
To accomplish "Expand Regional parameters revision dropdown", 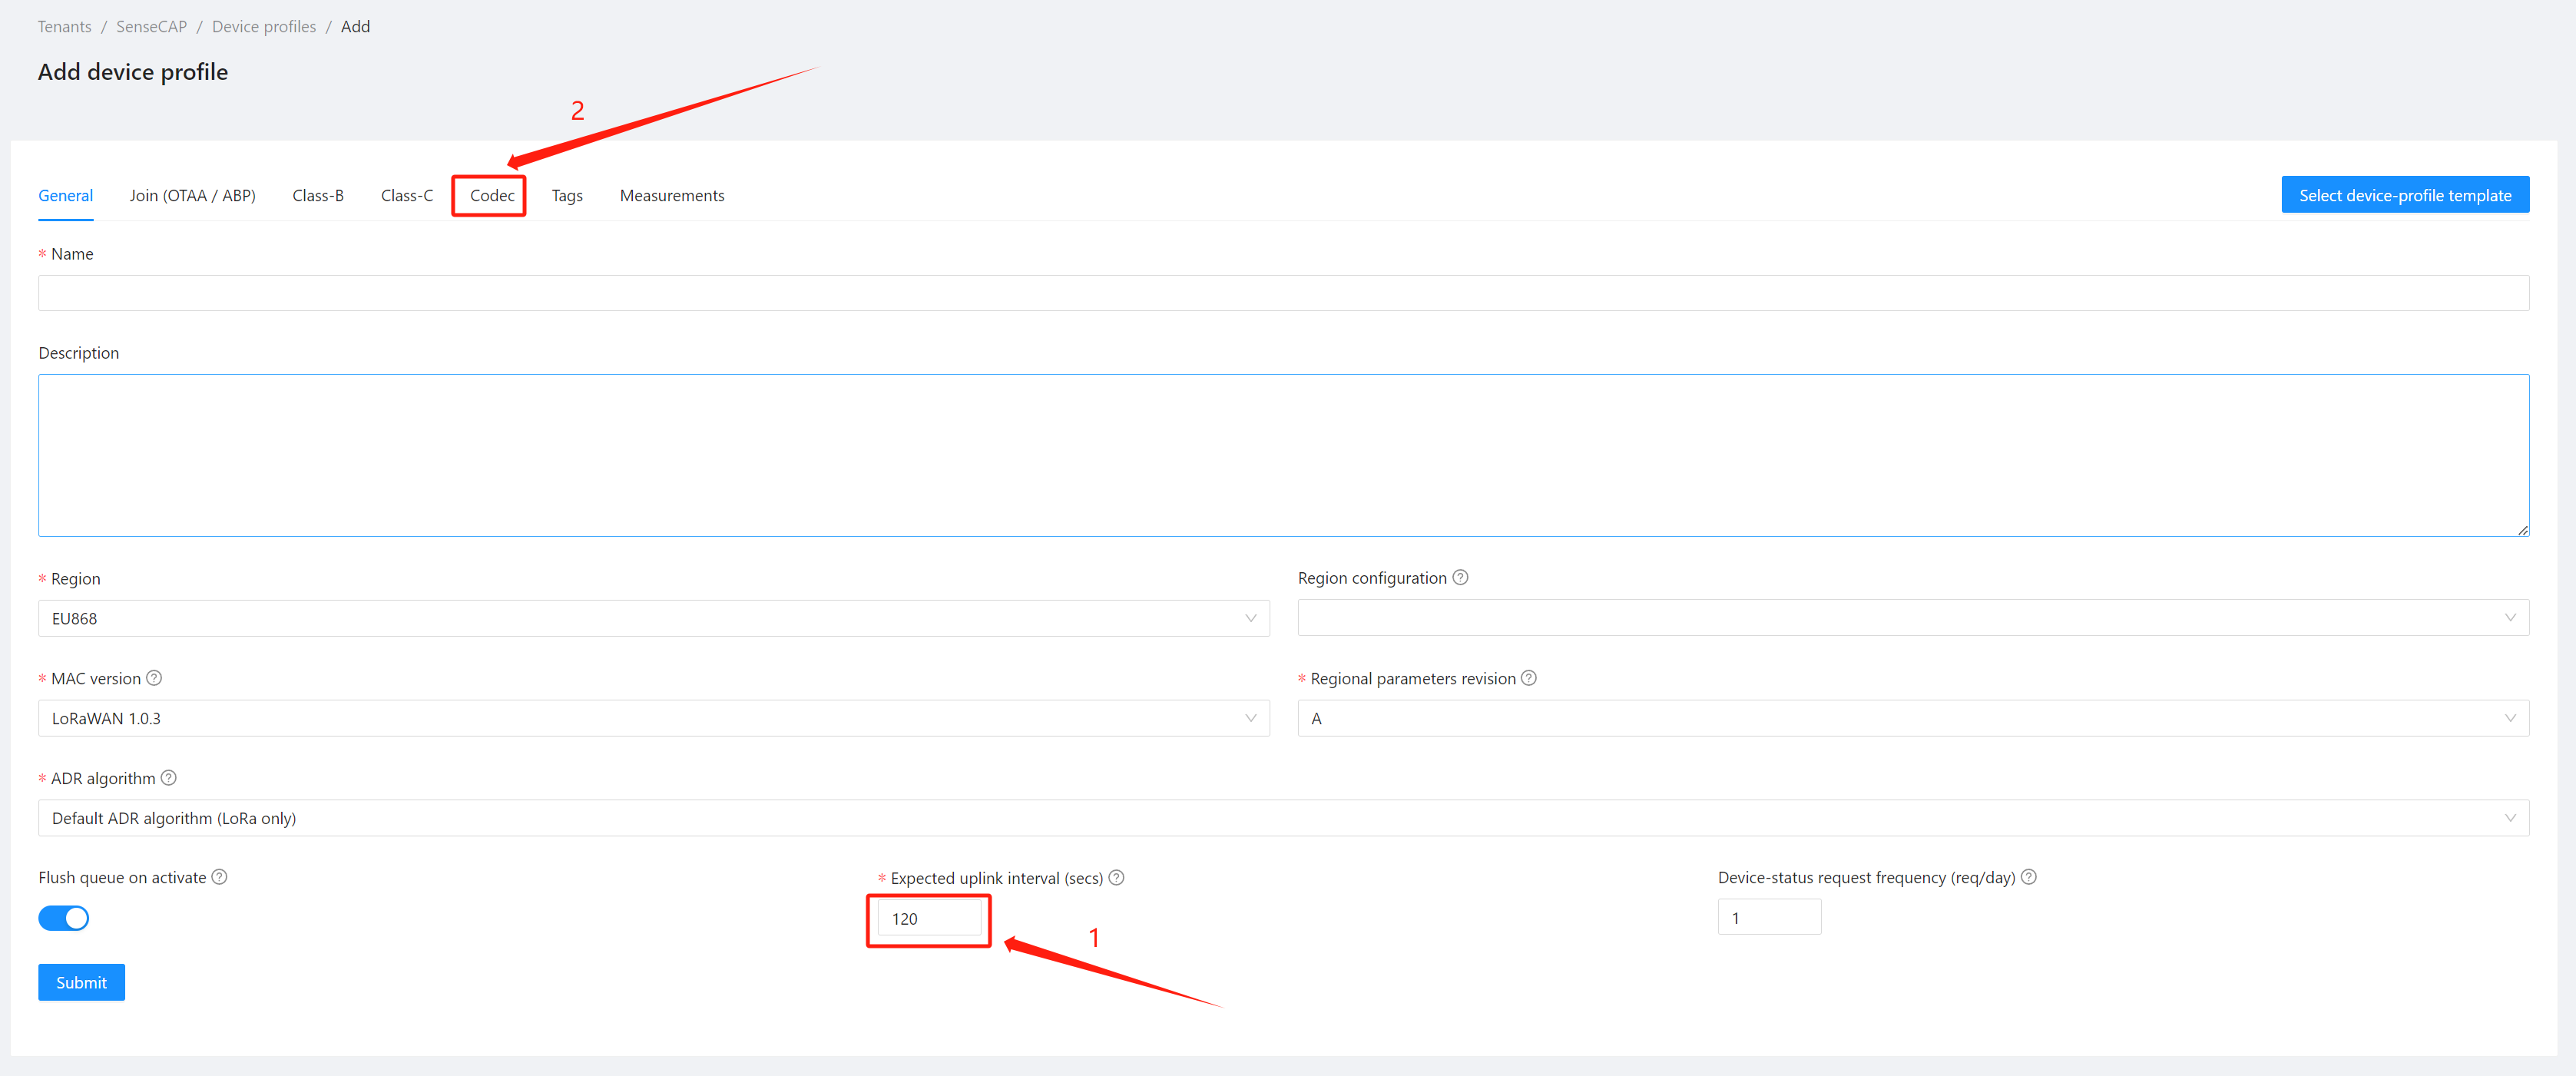I will point(1913,718).
